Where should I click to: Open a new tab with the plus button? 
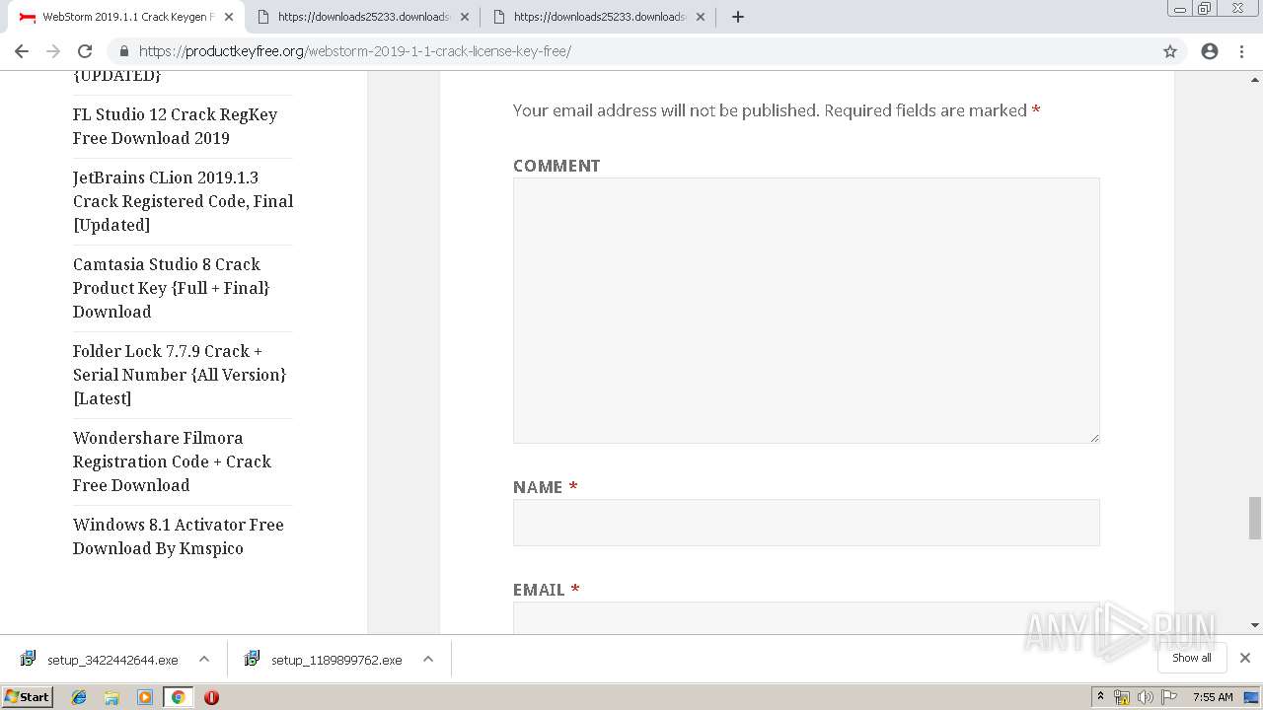738,17
